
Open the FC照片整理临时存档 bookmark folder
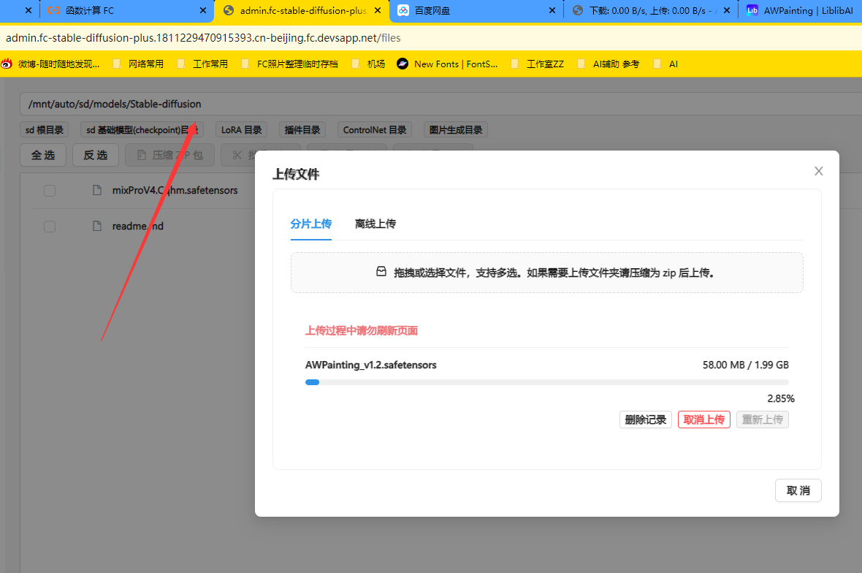(x=290, y=64)
